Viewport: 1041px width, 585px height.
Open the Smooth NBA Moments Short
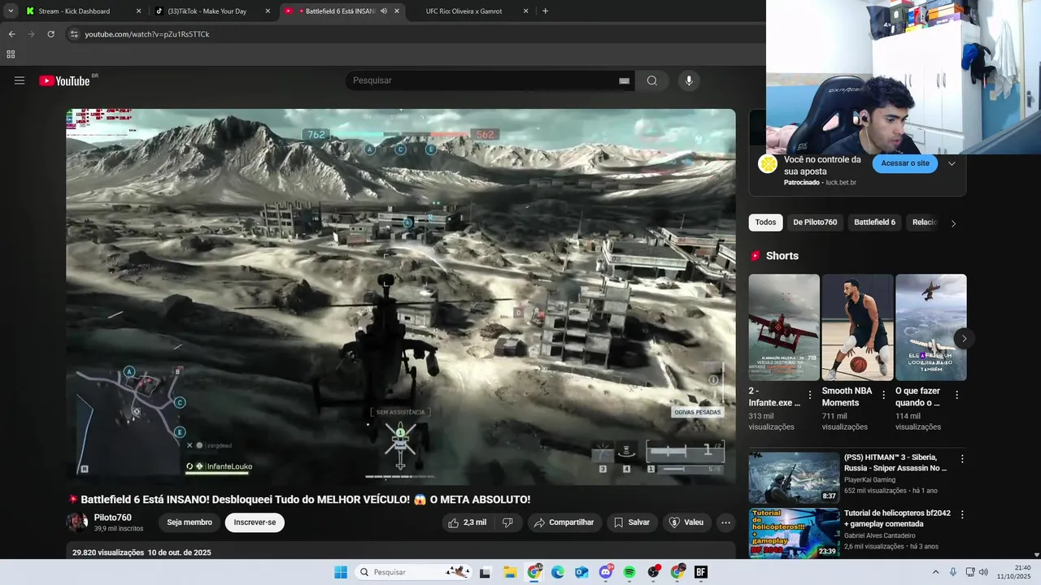[857, 327]
